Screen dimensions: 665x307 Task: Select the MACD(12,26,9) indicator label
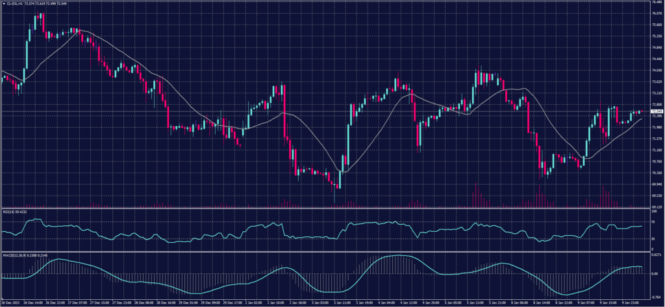pos(14,254)
